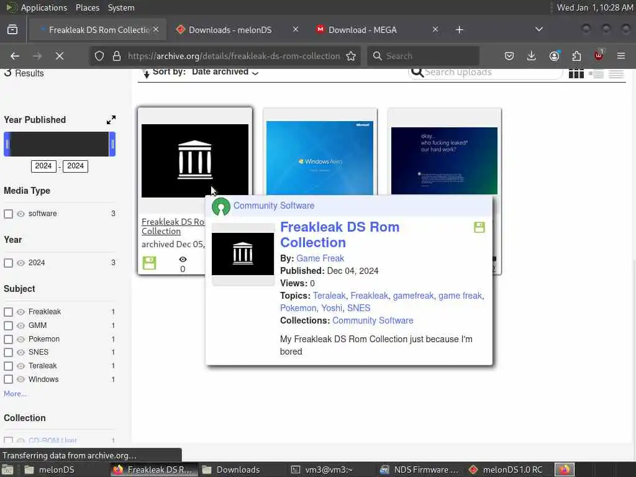This screenshot has width=636, height=477.
Task: Go back with the browser back arrow
Action: 15,56
